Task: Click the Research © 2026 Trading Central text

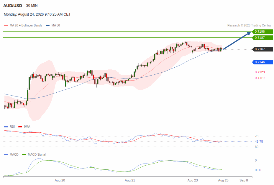Action: tap(249, 25)
